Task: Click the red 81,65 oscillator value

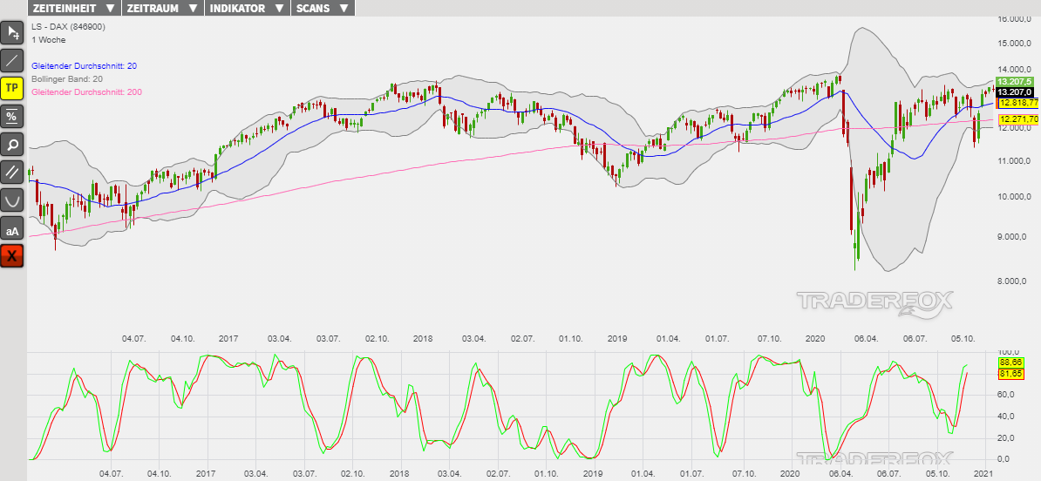Action: (x=1011, y=374)
